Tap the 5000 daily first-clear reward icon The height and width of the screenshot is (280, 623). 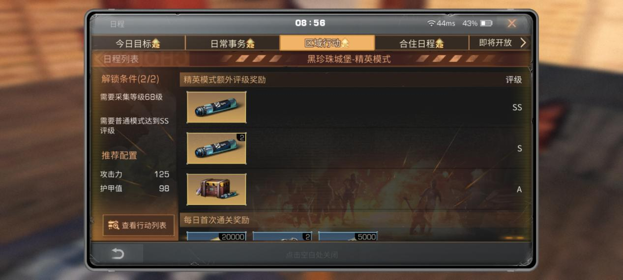coord(348,236)
